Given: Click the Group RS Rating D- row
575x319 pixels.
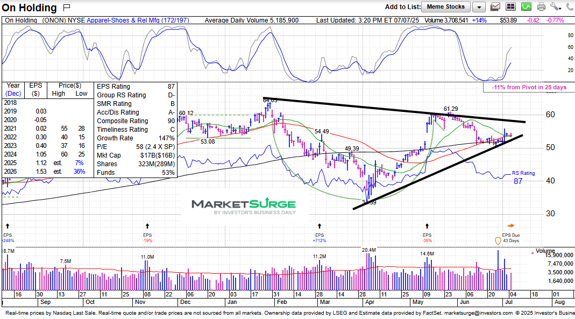Looking at the screenshot, I should (x=136, y=95).
